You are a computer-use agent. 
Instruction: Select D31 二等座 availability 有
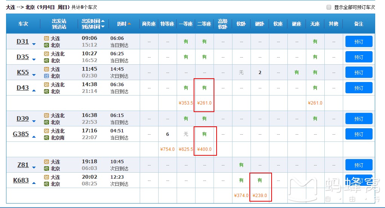pyautogui.click(x=204, y=41)
